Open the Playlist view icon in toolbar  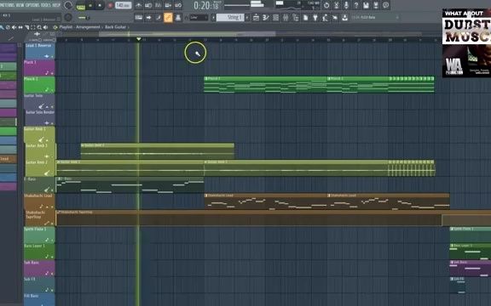point(256,18)
